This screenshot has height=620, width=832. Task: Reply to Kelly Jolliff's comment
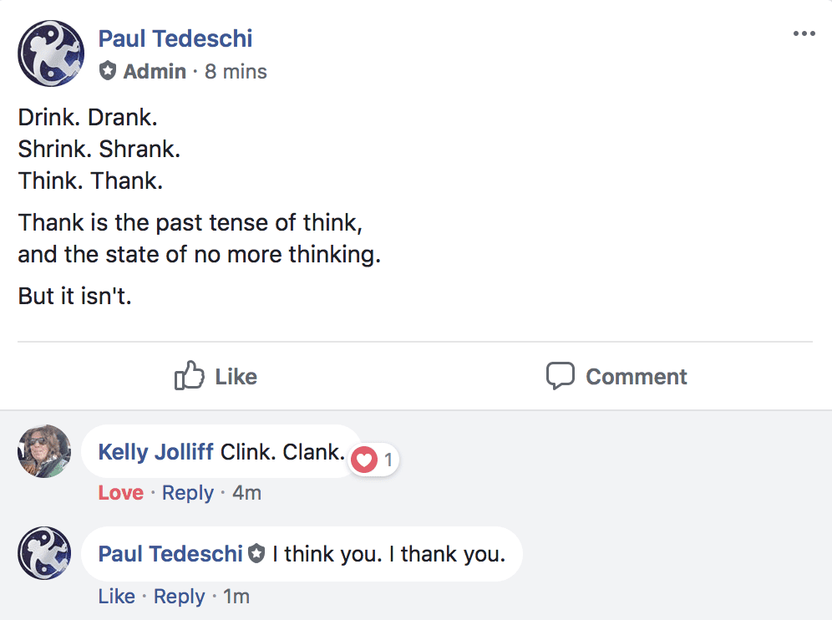point(188,493)
